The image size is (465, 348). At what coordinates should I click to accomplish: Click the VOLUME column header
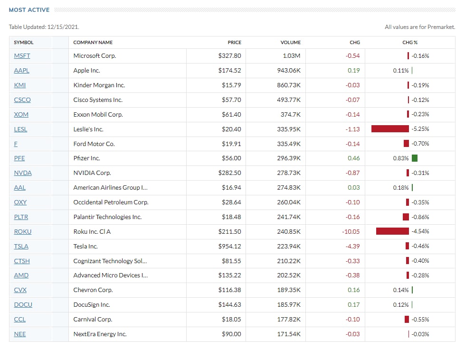(x=290, y=42)
